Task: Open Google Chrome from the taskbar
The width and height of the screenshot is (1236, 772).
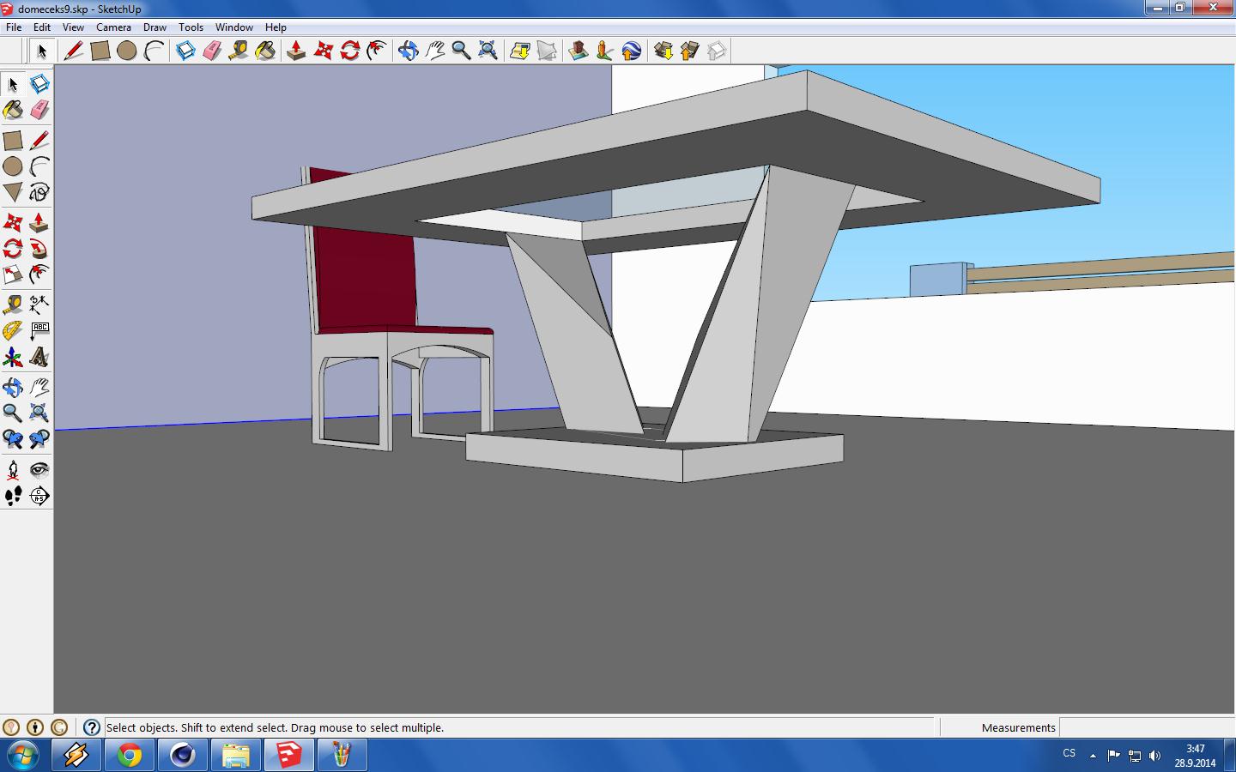Action: pos(130,755)
